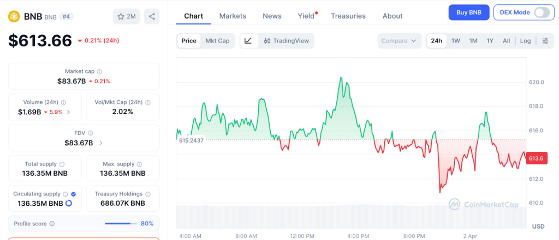
Task: Click the BNB coin logo
Action: tap(13, 16)
